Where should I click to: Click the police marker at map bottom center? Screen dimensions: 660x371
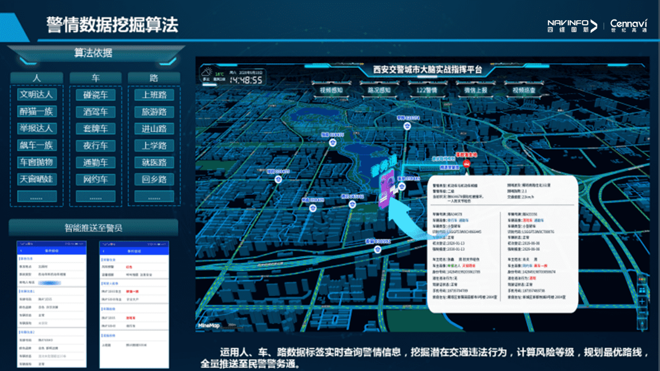(377, 249)
